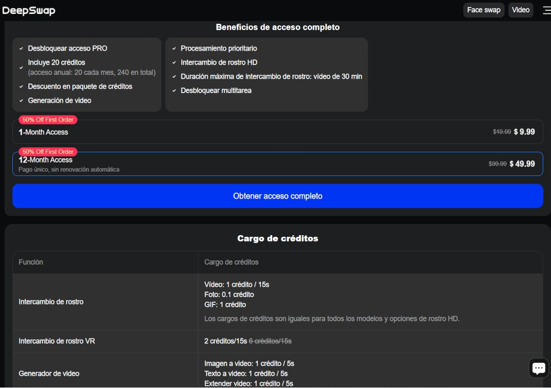Open the Video navigation item
This screenshot has width=551, height=388.
point(520,10)
